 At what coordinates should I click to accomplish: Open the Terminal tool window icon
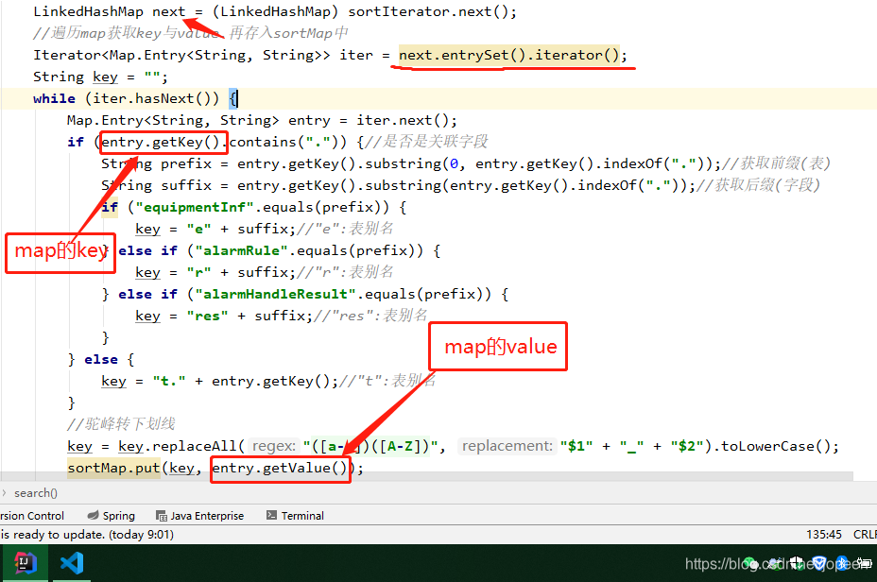(x=272, y=515)
